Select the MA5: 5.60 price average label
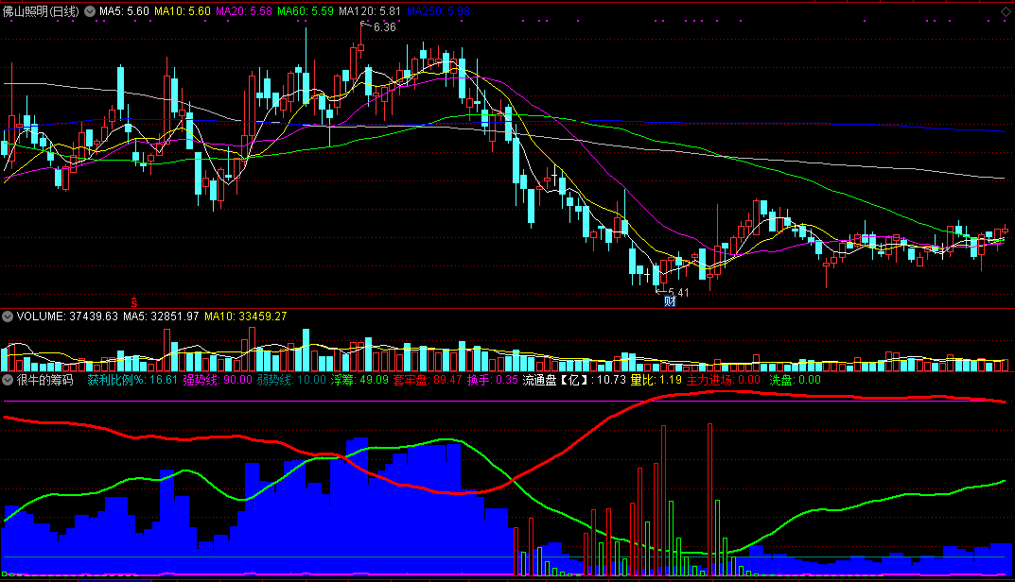1015x582 pixels. pos(124,11)
